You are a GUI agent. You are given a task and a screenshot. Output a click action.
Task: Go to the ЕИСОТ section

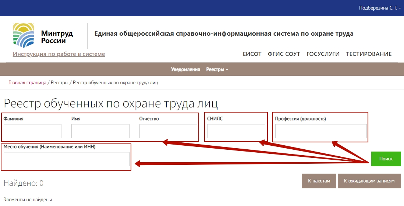click(252, 54)
